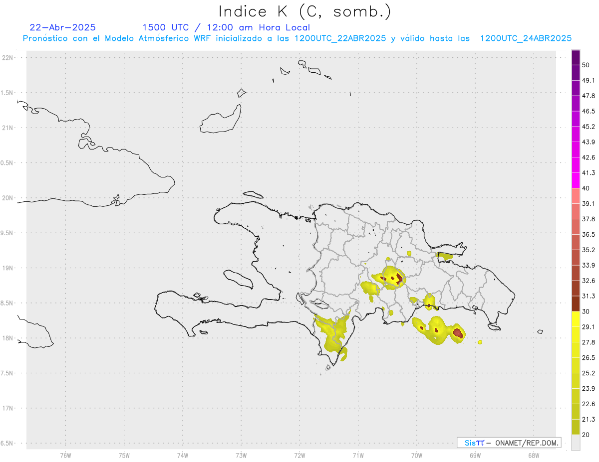Image resolution: width=599 pixels, height=462 pixels.
Task: Click the '40' color scale value
Action: click(586, 188)
